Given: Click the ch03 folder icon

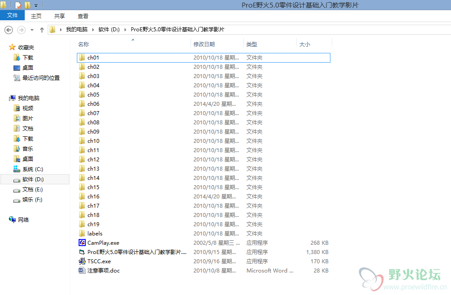Looking at the screenshot, I should click(82, 76).
